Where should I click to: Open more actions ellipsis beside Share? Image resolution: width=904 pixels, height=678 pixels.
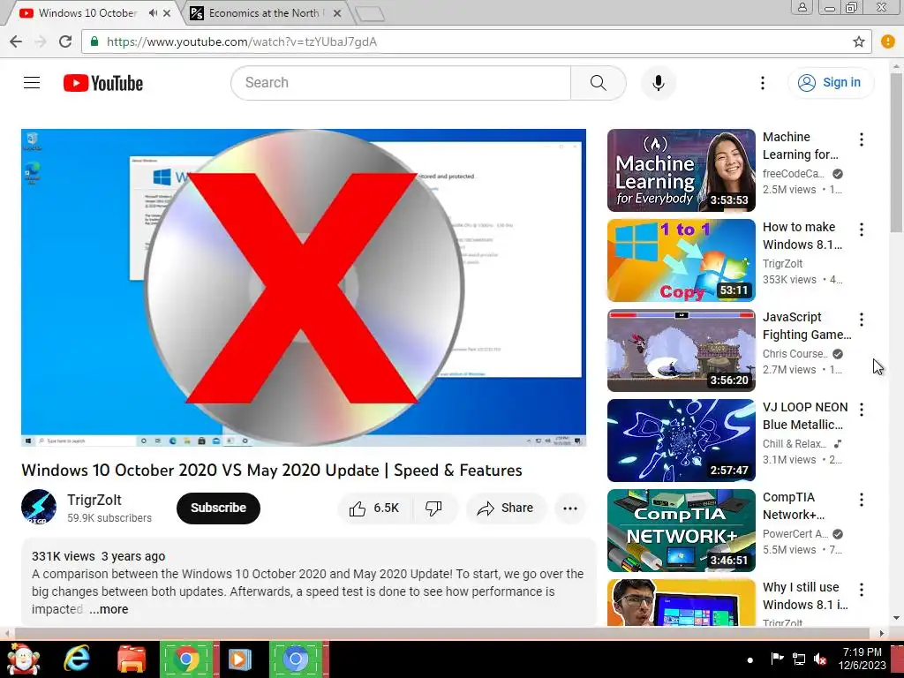(x=570, y=508)
